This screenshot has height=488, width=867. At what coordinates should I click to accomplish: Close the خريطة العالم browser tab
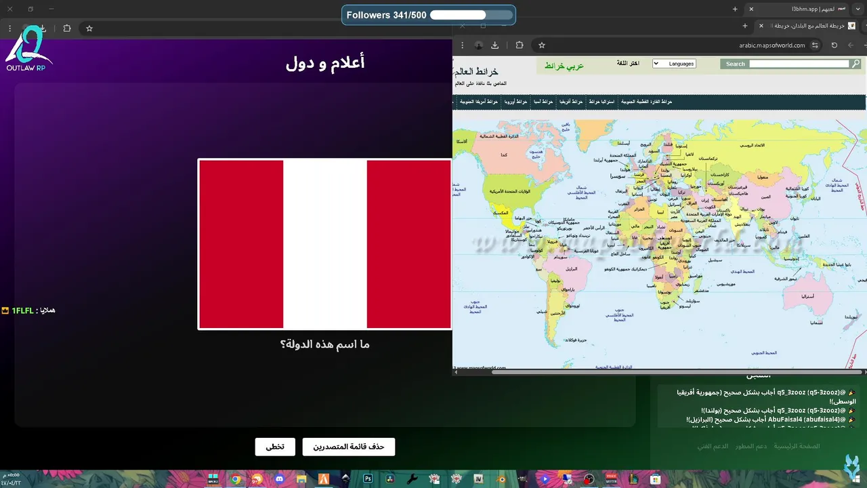pyautogui.click(x=761, y=26)
